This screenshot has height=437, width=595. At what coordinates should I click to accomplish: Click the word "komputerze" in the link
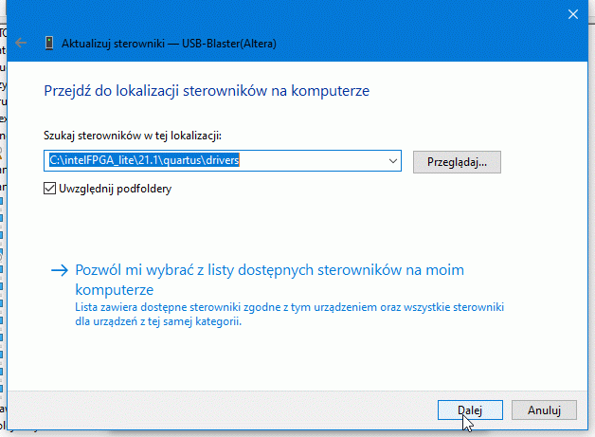click(114, 289)
